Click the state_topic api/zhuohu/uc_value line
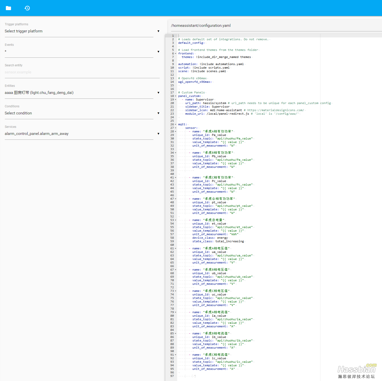 click(x=223, y=298)
